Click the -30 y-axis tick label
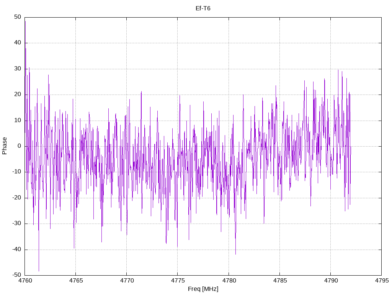 (17, 224)
